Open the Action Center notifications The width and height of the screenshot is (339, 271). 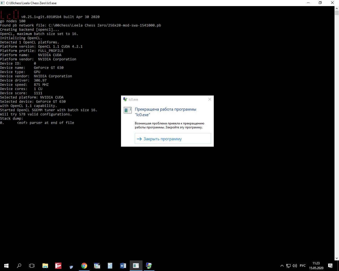(x=330, y=265)
